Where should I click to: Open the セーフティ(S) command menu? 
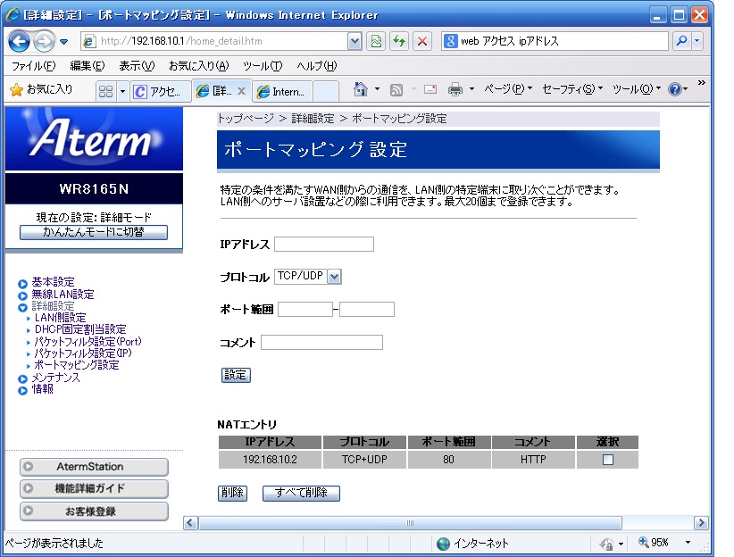pyautogui.click(x=572, y=89)
